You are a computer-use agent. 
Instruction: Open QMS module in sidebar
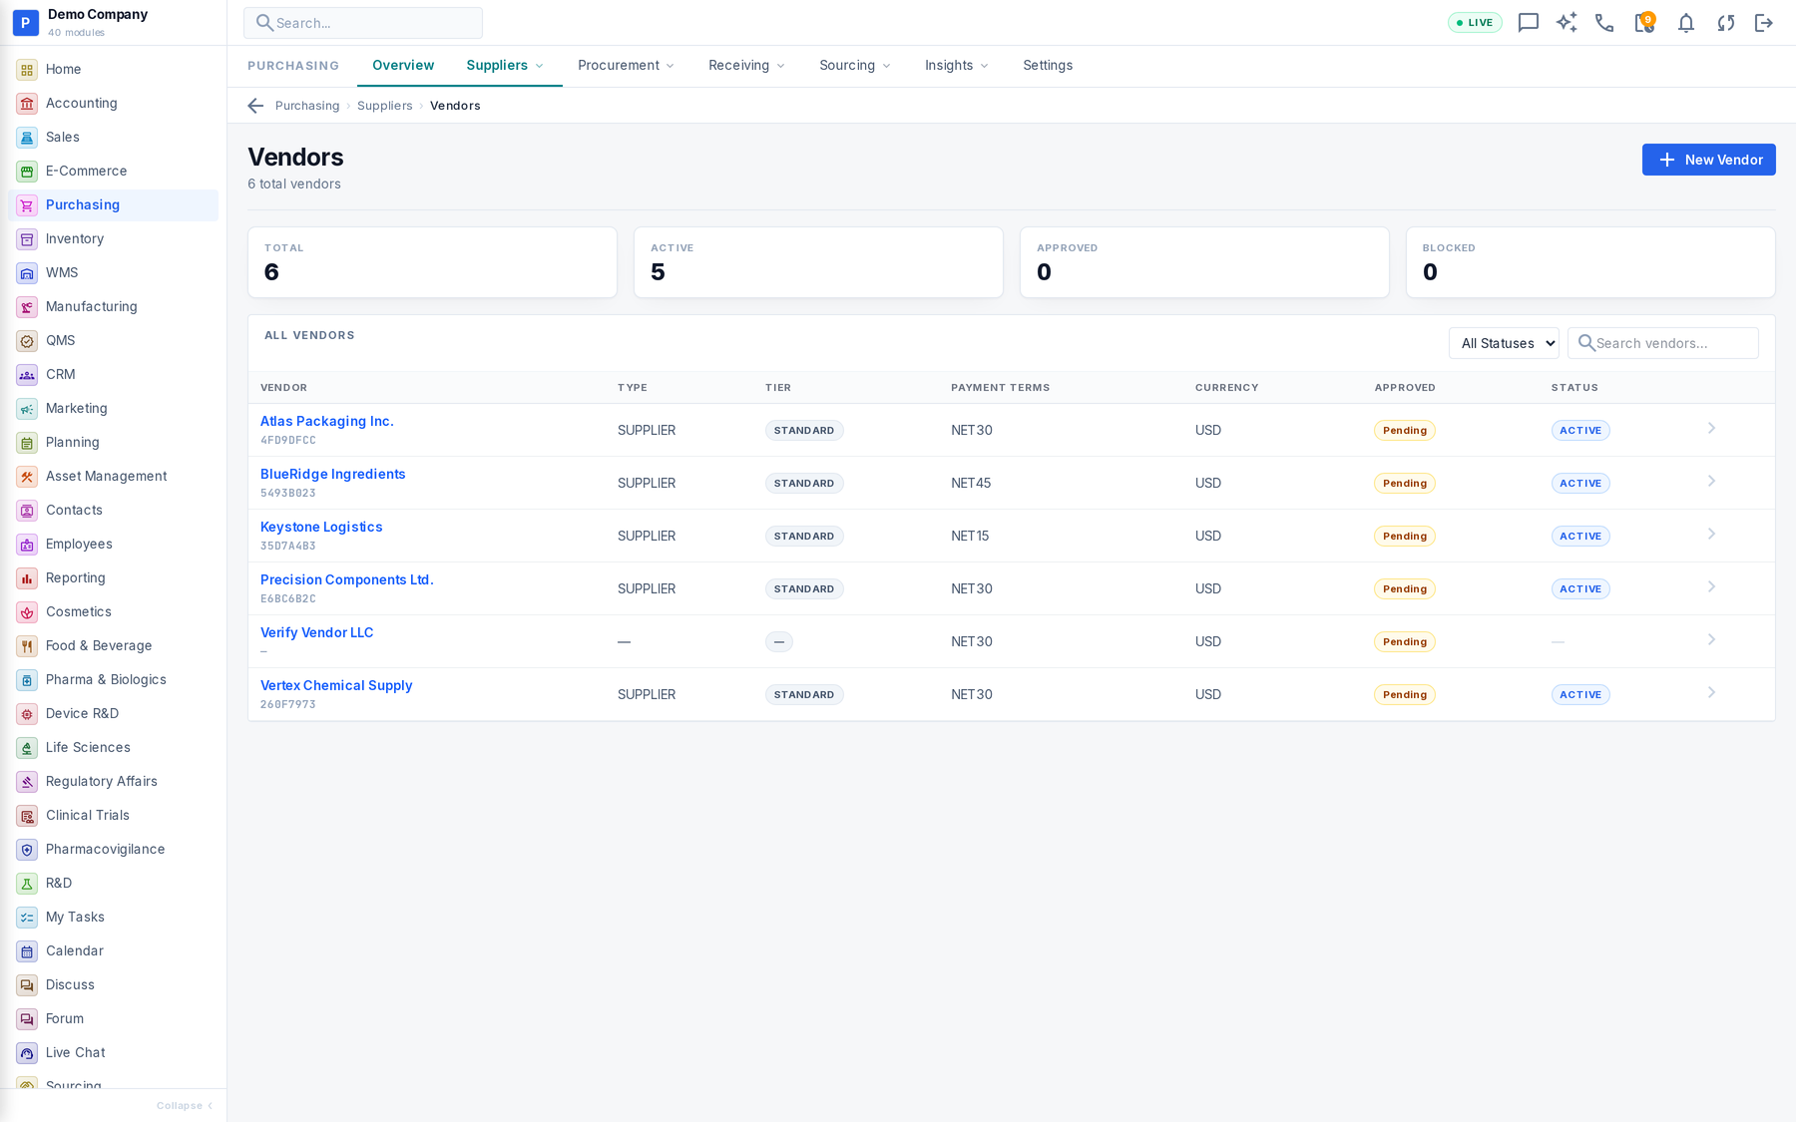tap(113, 340)
